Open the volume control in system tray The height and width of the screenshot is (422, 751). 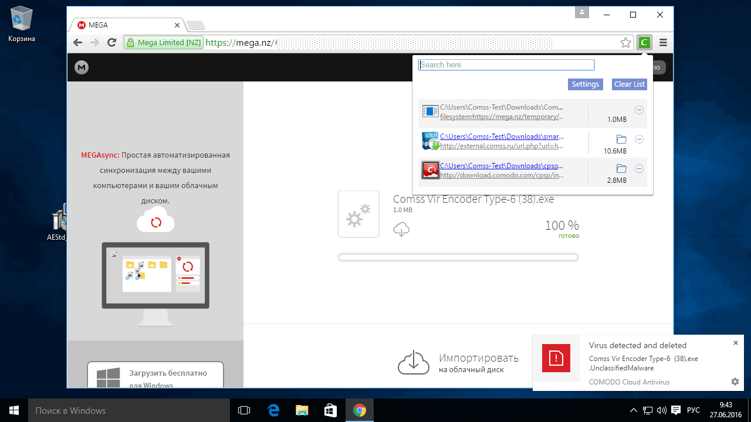coord(662,410)
